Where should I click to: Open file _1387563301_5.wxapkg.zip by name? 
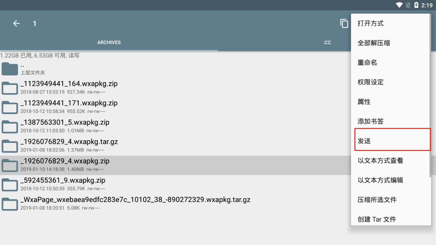[x=65, y=122]
